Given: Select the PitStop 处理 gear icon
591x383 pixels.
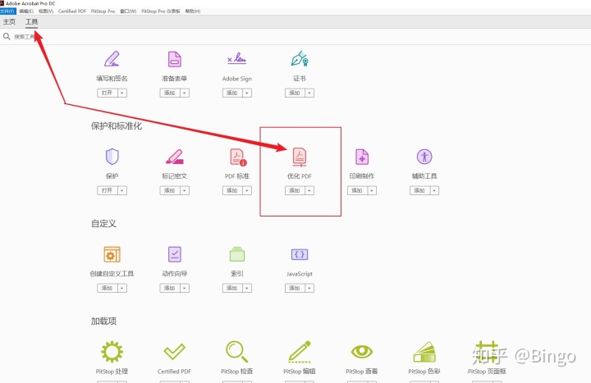Looking at the screenshot, I should click(x=112, y=352).
